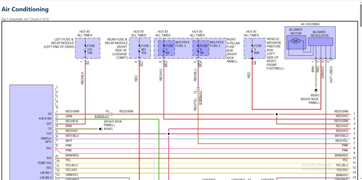Click the 12V pin label

click(x=49, y=134)
